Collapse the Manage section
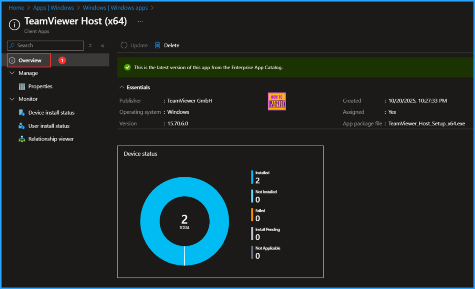This screenshot has height=289, width=475. click(x=12, y=73)
